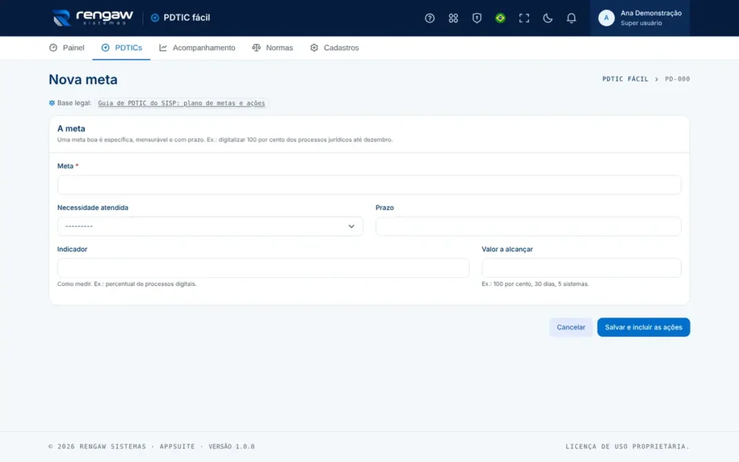Open the Acompanhamento tab
The image size is (739, 462).
tap(197, 48)
